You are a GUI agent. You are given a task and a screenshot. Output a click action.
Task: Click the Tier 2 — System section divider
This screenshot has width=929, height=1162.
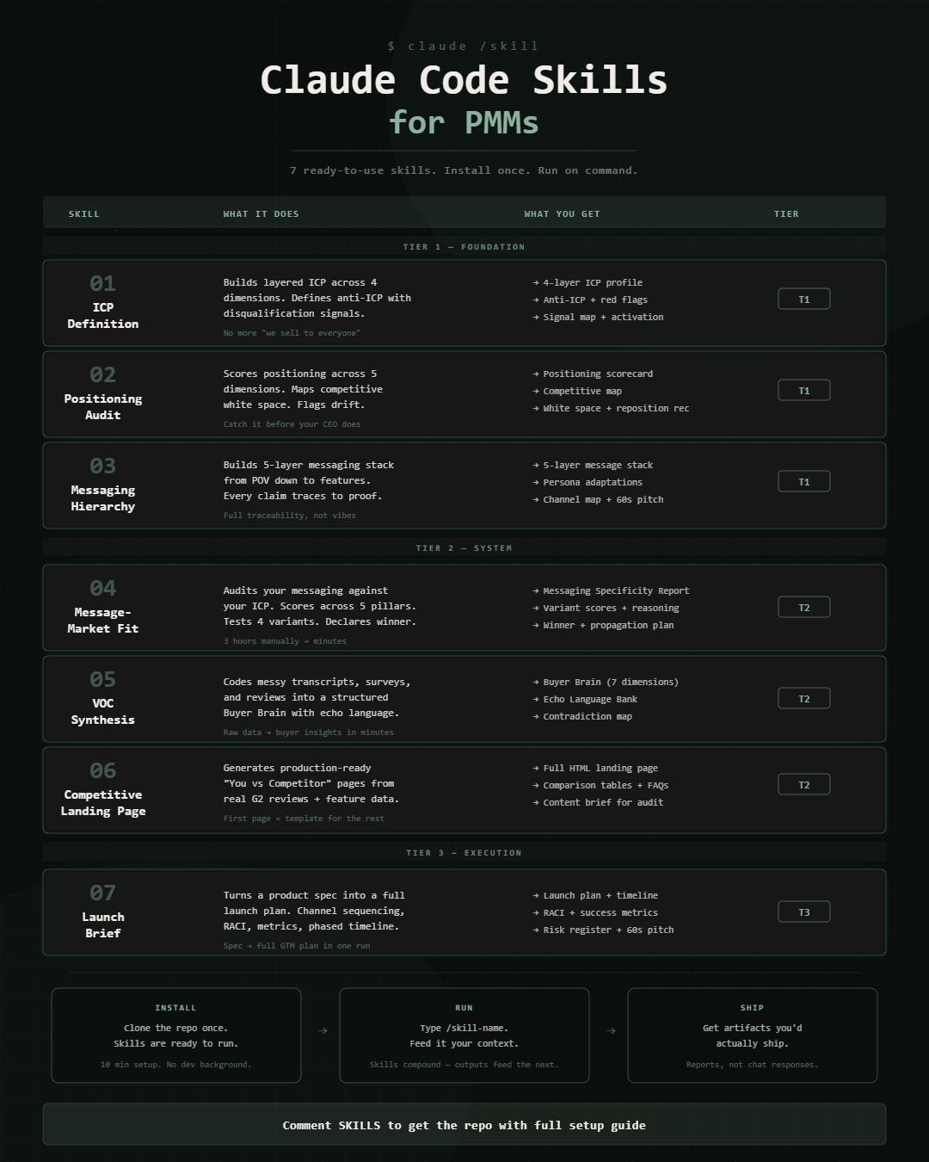pos(464,547)
